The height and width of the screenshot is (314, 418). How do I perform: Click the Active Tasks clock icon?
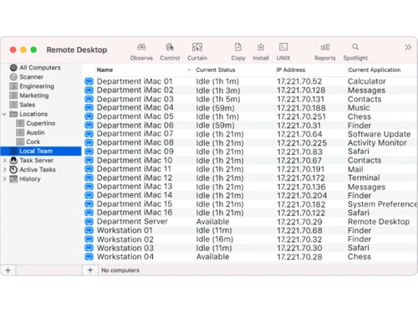click(13, 169)
